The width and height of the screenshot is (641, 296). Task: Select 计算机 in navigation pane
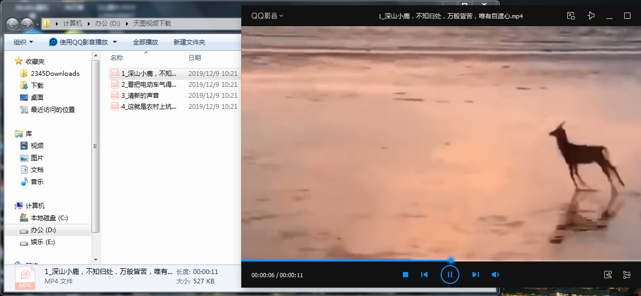35,206
